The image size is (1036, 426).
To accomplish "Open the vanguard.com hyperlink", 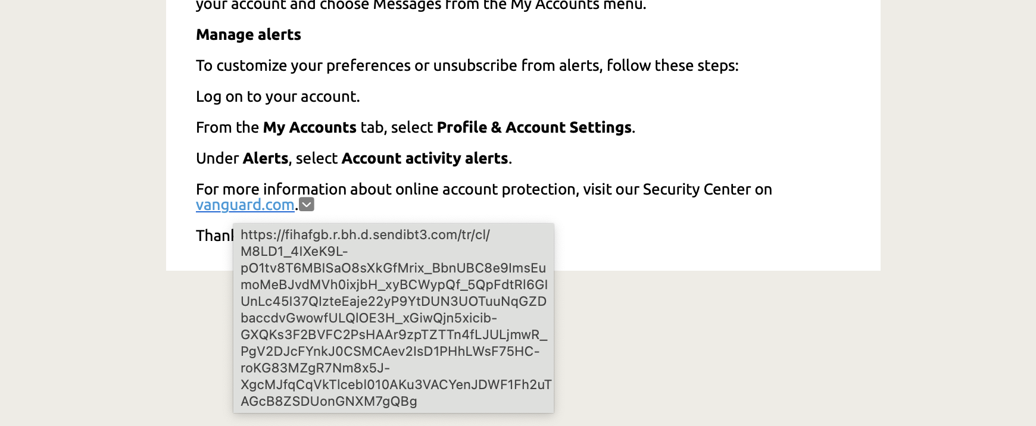I will (x=245, y=205).
